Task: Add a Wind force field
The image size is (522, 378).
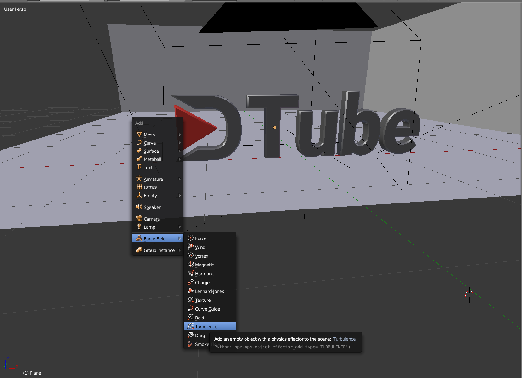Action: point(210,247)
